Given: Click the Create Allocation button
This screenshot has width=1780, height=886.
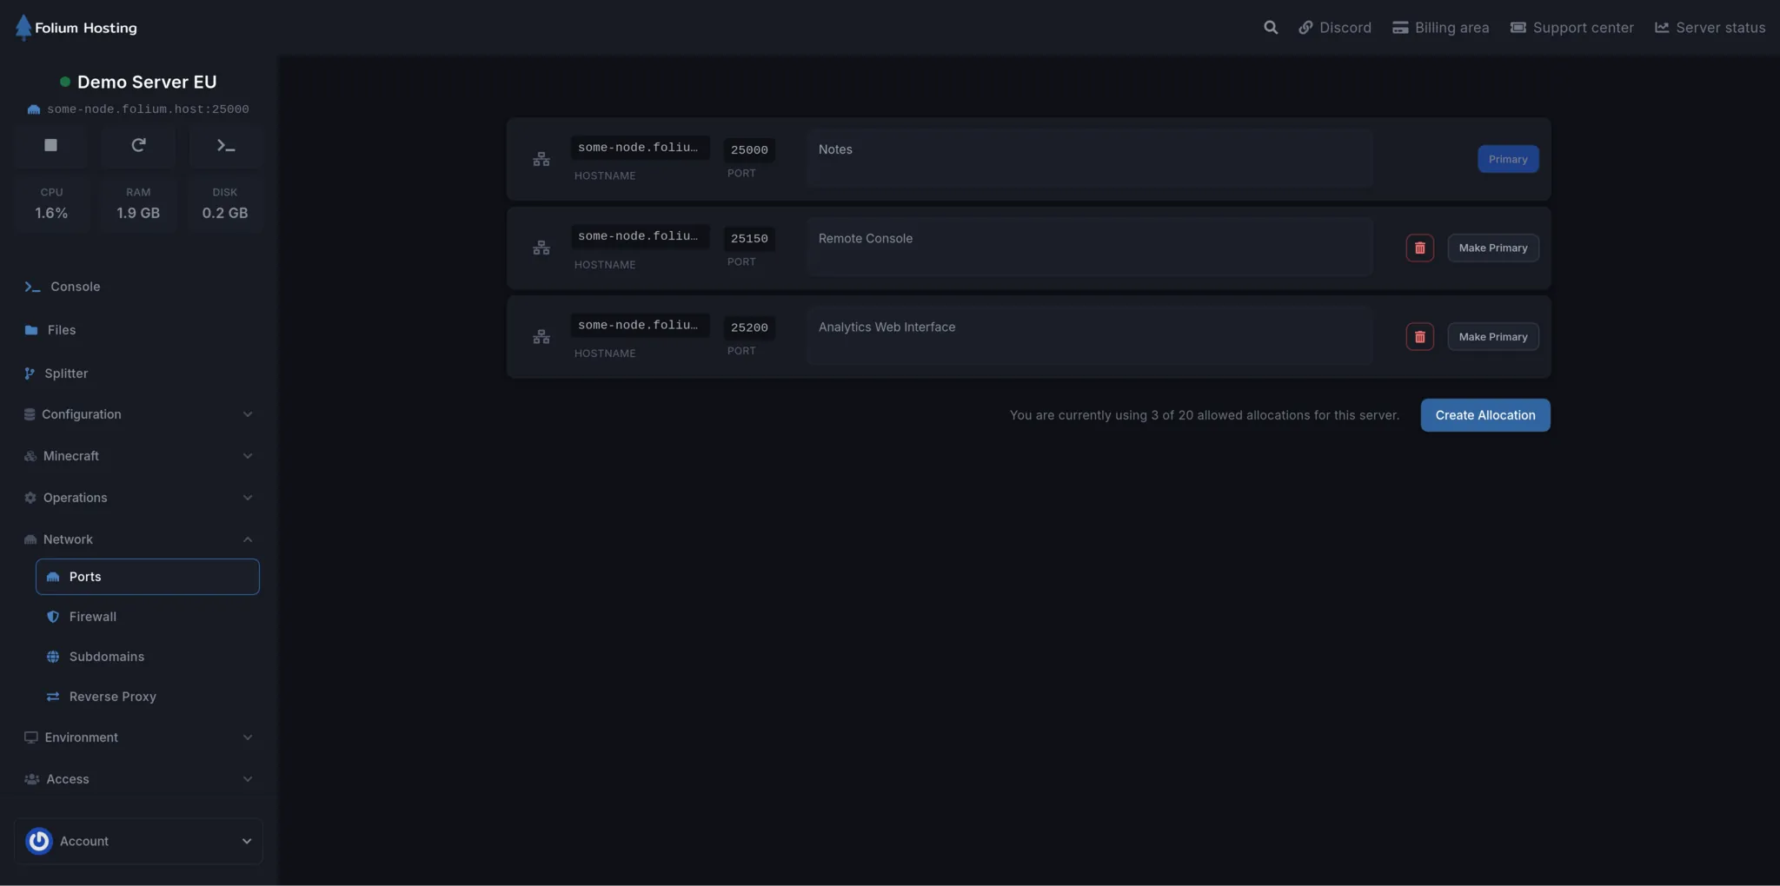Looking at the screenshot, I should point(1484,414).
